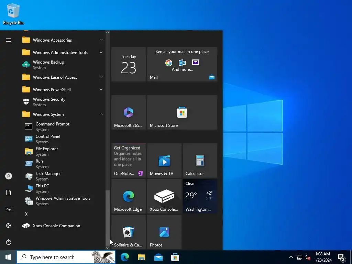The image size is (352, 264).
Task: Click the Power icon in Start sidebar
Action: (x=9, y=242)
